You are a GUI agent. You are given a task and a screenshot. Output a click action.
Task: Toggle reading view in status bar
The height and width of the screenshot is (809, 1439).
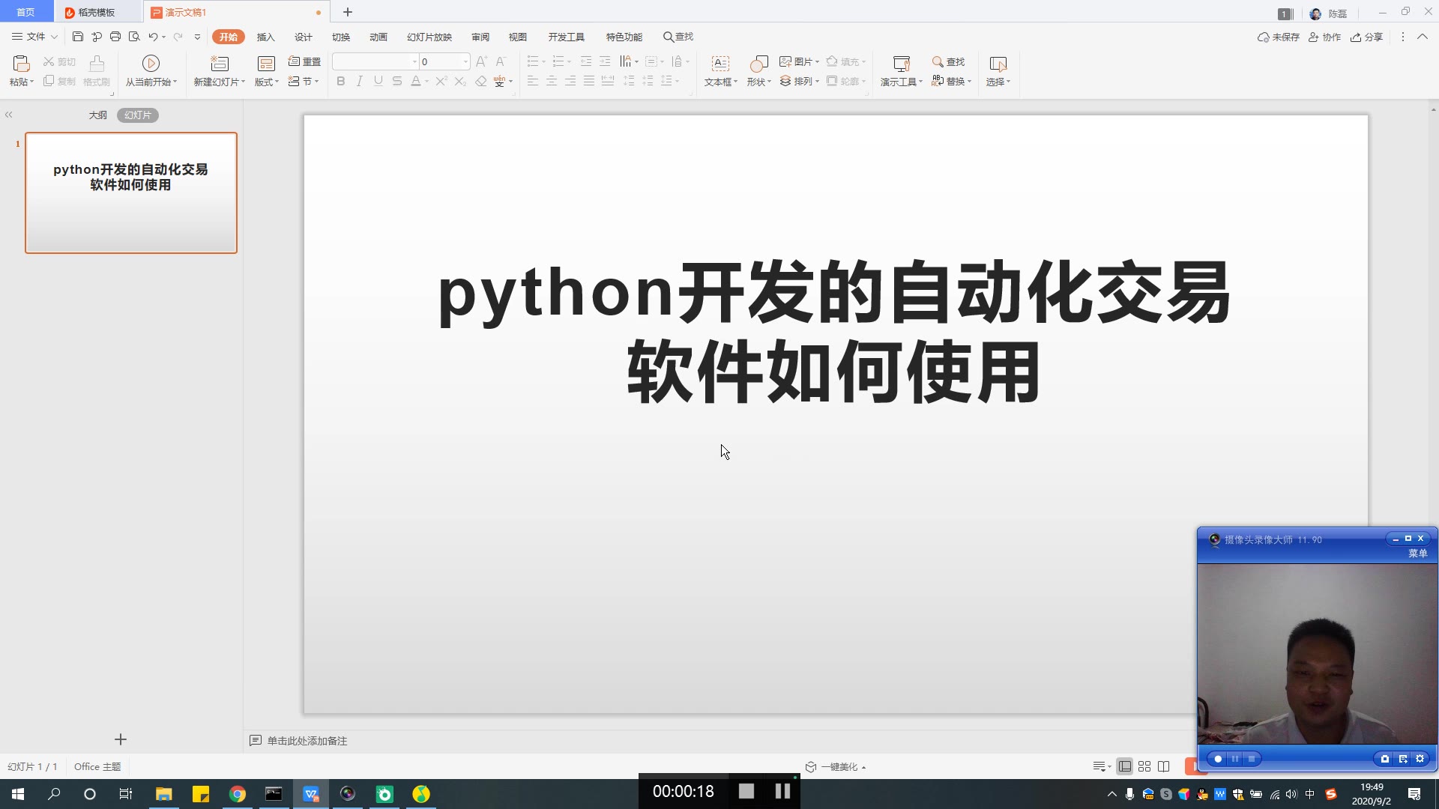point(1164,766)
